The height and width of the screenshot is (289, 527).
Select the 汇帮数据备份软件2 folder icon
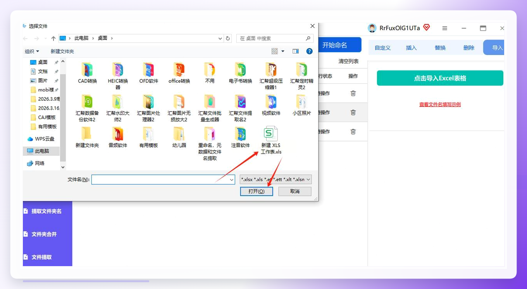pos(87,102)
